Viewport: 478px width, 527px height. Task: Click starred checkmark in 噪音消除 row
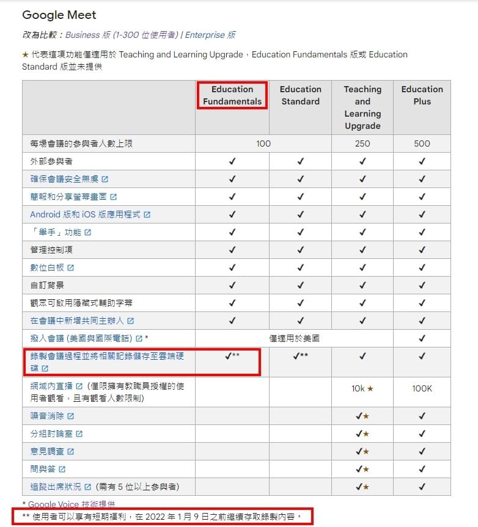[362, 416]
